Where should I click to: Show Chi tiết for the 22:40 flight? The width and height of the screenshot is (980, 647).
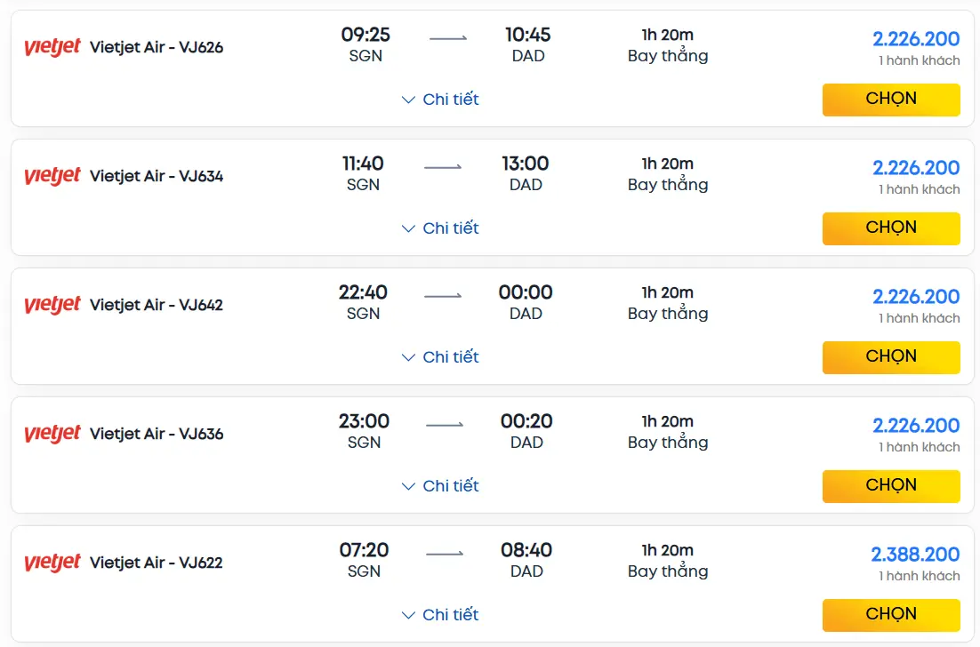440,357
